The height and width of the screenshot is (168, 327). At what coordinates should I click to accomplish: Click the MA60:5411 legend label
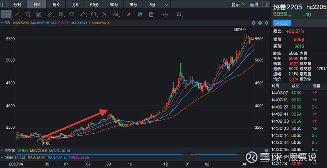point(101,23)
